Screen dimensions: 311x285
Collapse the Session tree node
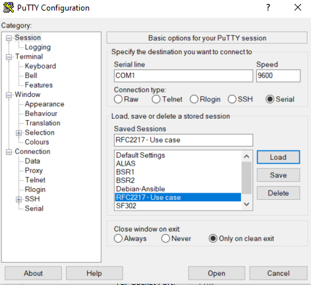(x=9, y=38)
